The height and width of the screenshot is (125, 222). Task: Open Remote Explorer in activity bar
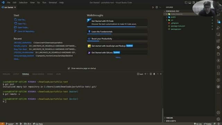pos(218,34)
